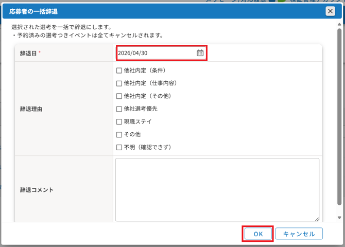Image resolution: width=345 pixels, height=247 pixels.
Task: Click inside the 辞退コメント text area
Action: pos(217,189)
